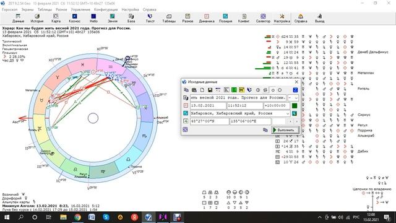Open the yellow File Explorer folder in taskbar
This screenshot has height=223, width=396.
click(63, 217)
